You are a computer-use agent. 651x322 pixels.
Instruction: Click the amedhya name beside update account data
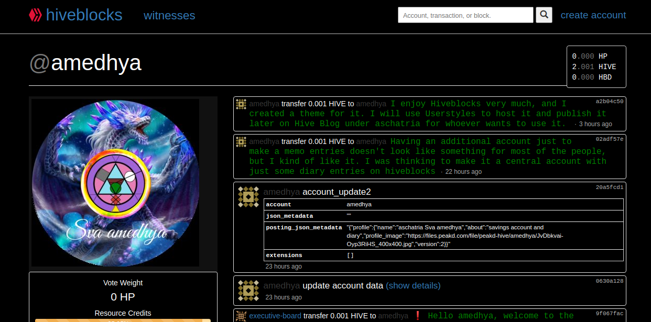tap(281, 286)
